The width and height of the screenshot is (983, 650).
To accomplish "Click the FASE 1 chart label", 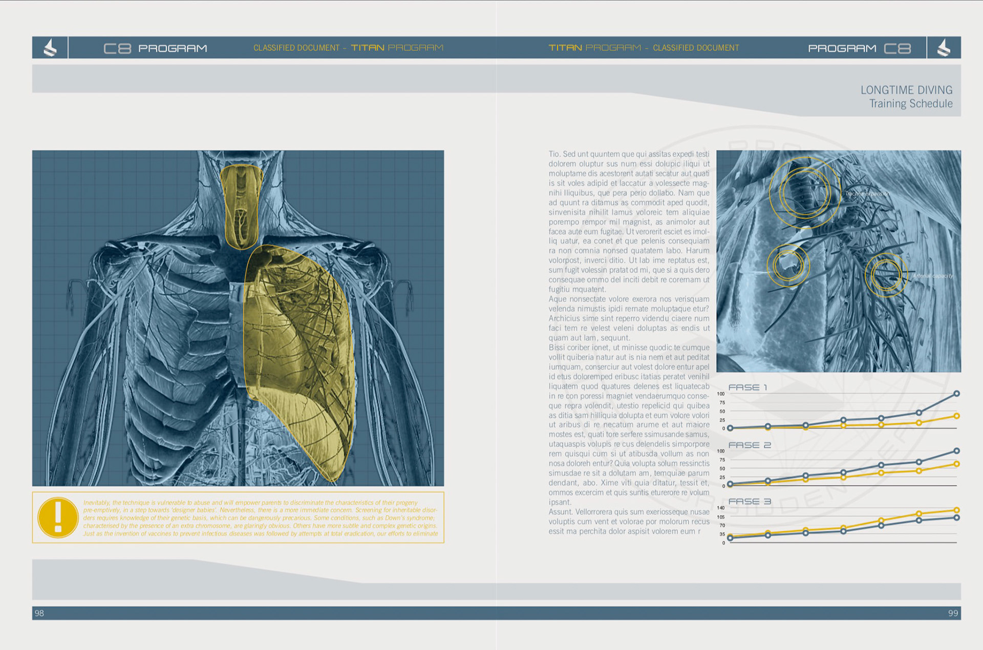I will [747, 387].
